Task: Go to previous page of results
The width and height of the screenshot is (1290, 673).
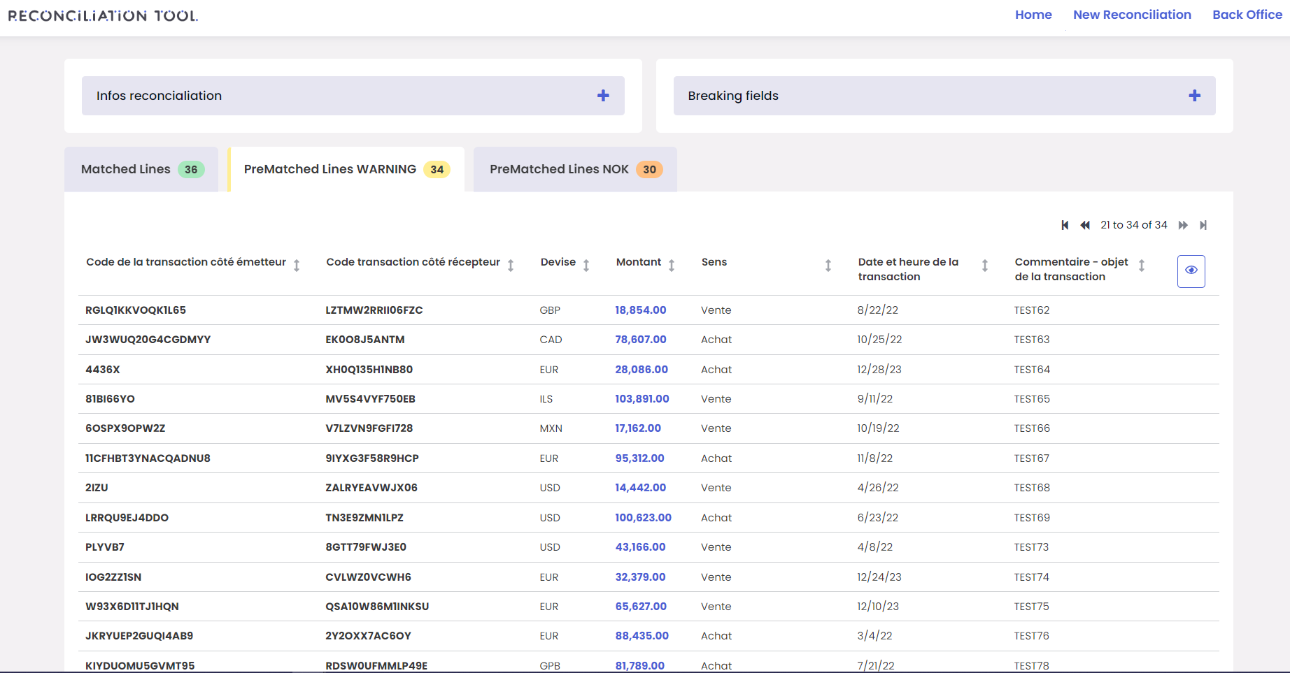Action: (1085, 225)
